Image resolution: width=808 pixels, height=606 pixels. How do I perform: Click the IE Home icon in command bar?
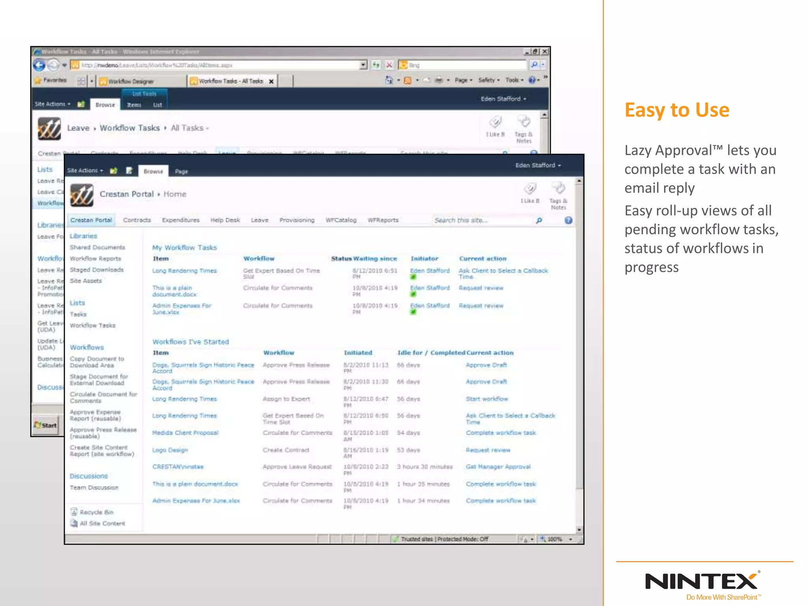point(389,80)
